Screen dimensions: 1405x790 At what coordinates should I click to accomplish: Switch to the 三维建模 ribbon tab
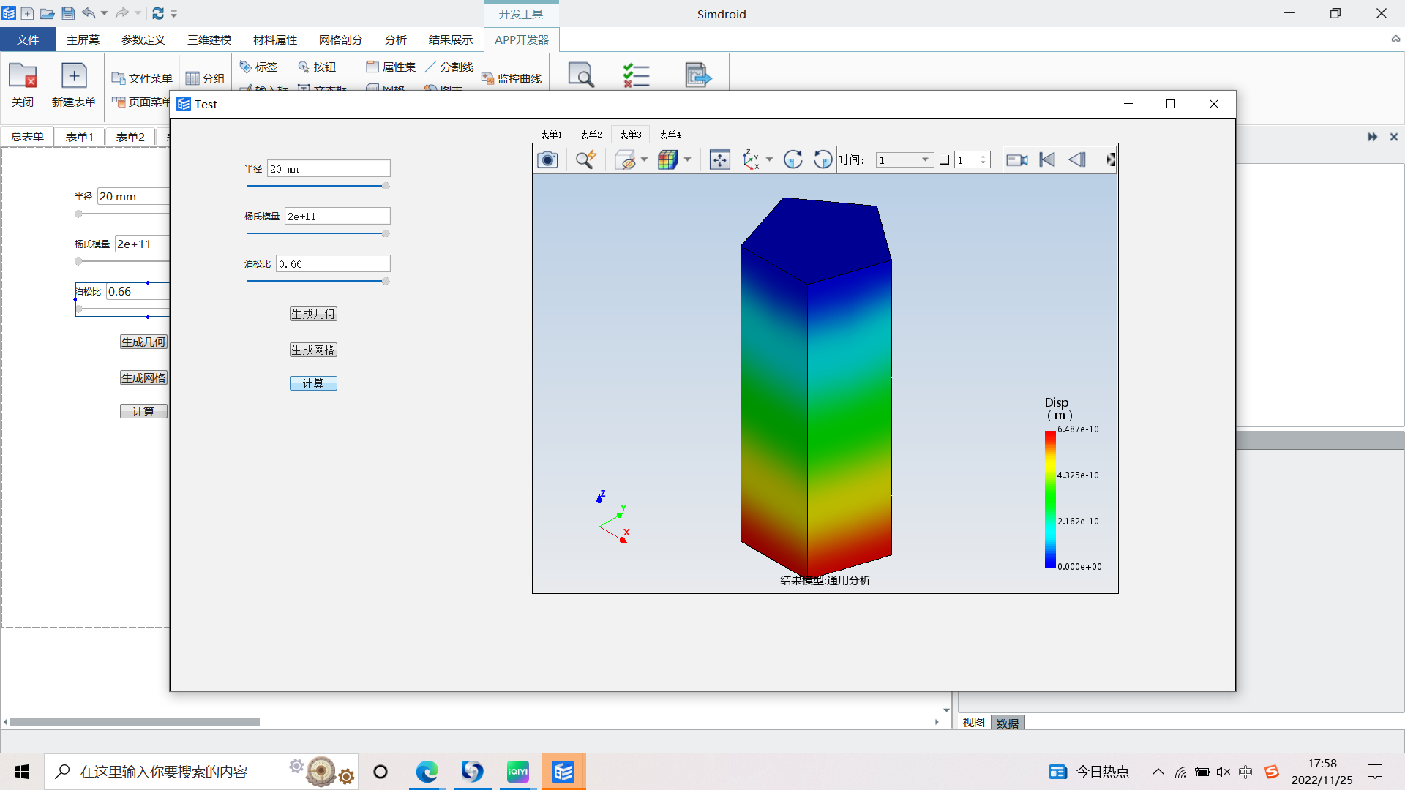[x=209, y=39]
